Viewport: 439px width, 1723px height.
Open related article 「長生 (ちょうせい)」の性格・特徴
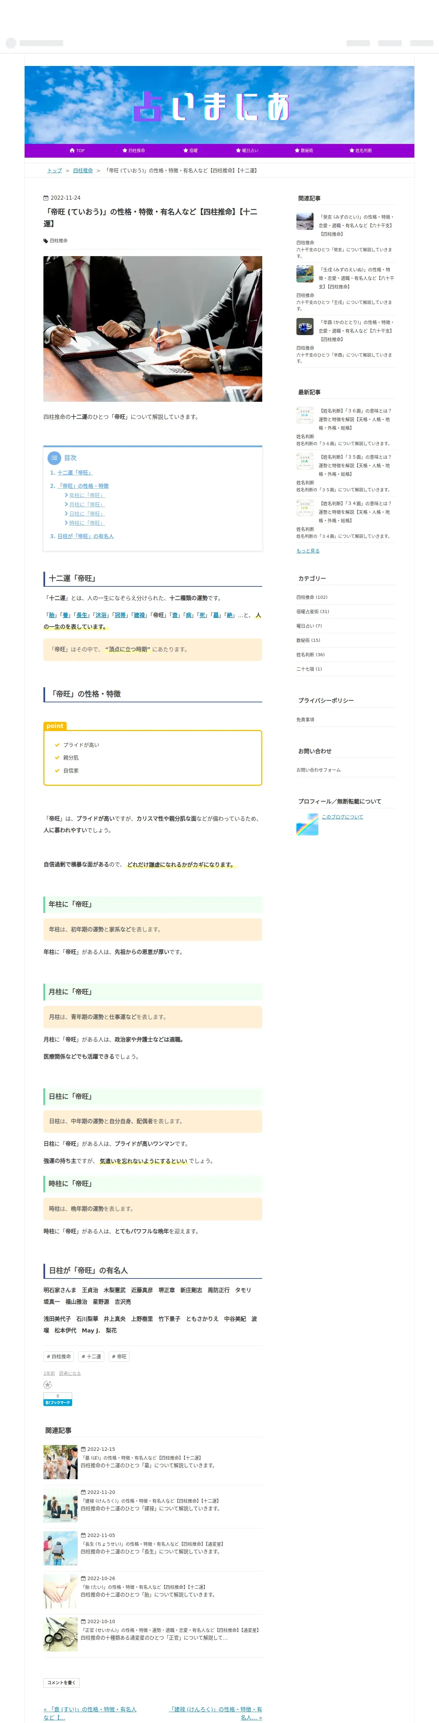click(152, 1545)
